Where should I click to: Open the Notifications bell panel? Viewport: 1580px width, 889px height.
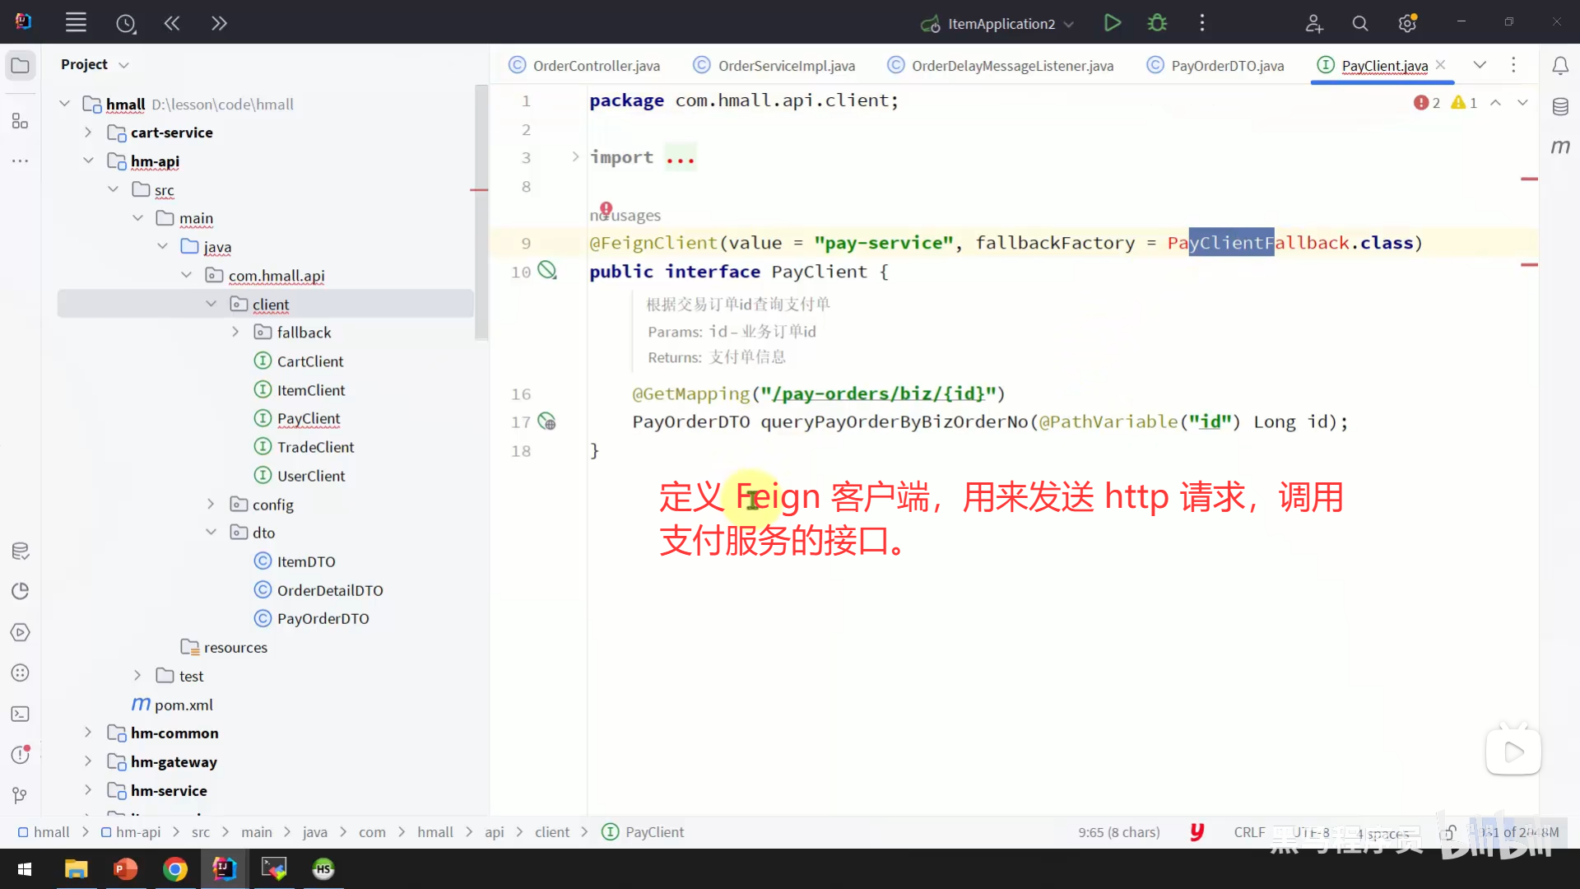click(1560, 66)
